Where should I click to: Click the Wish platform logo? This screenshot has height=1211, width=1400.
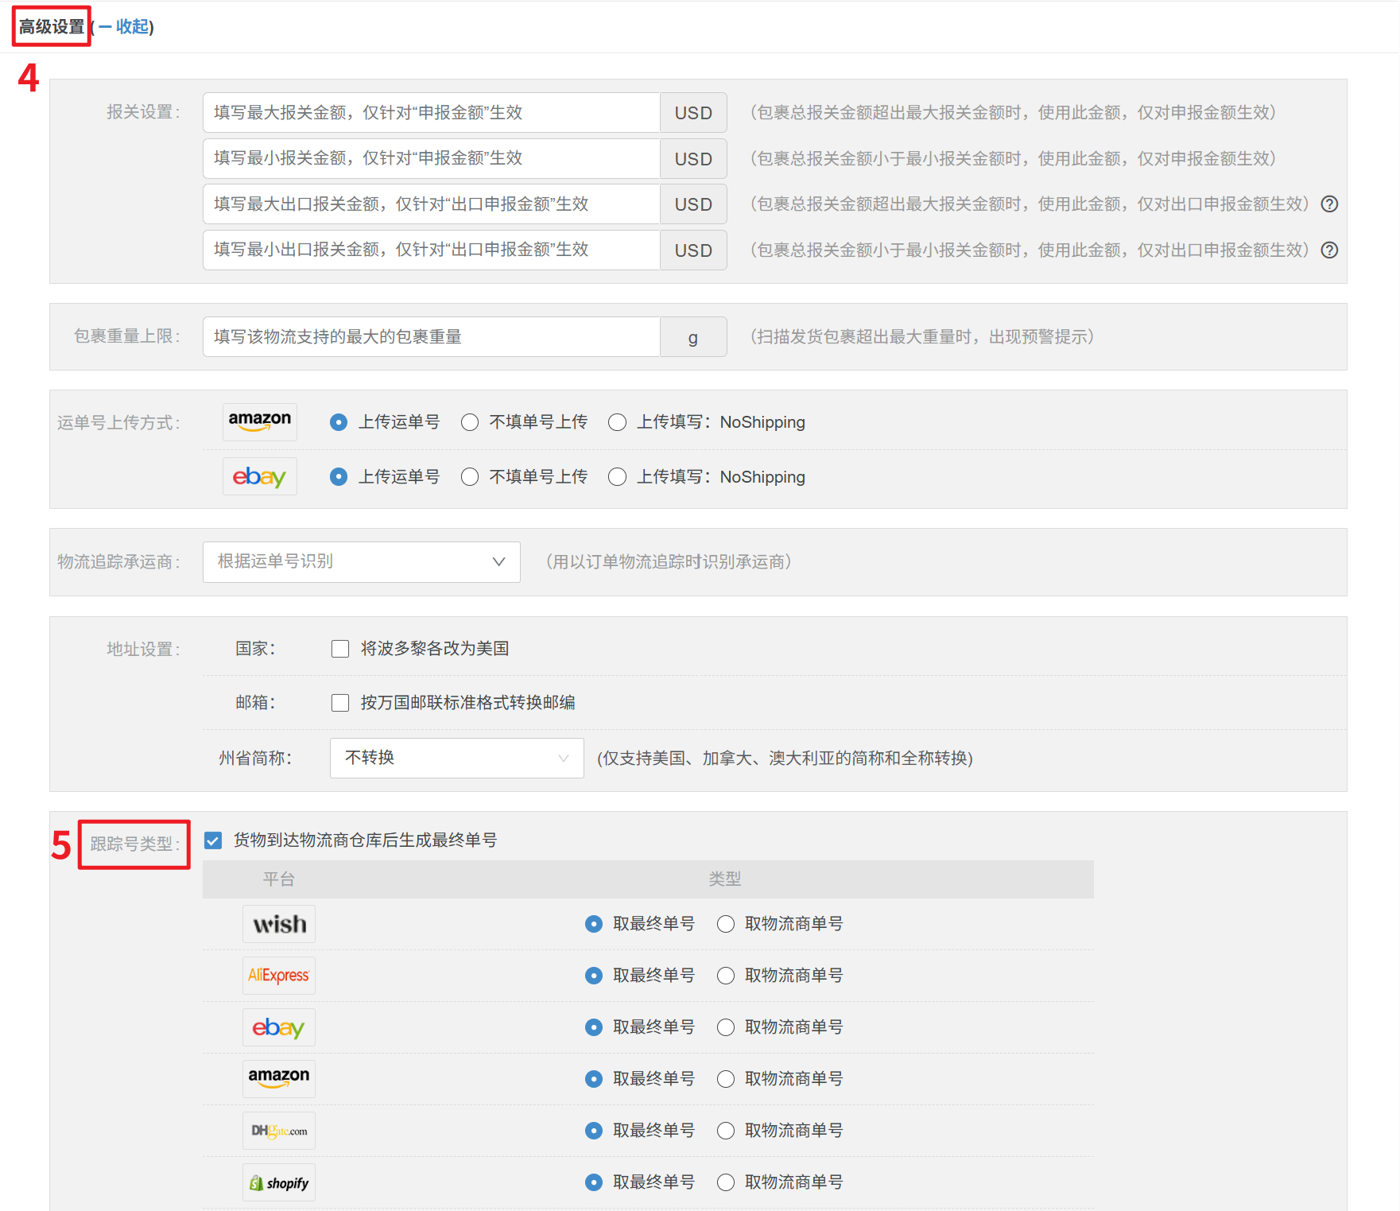tap(278, 924)
